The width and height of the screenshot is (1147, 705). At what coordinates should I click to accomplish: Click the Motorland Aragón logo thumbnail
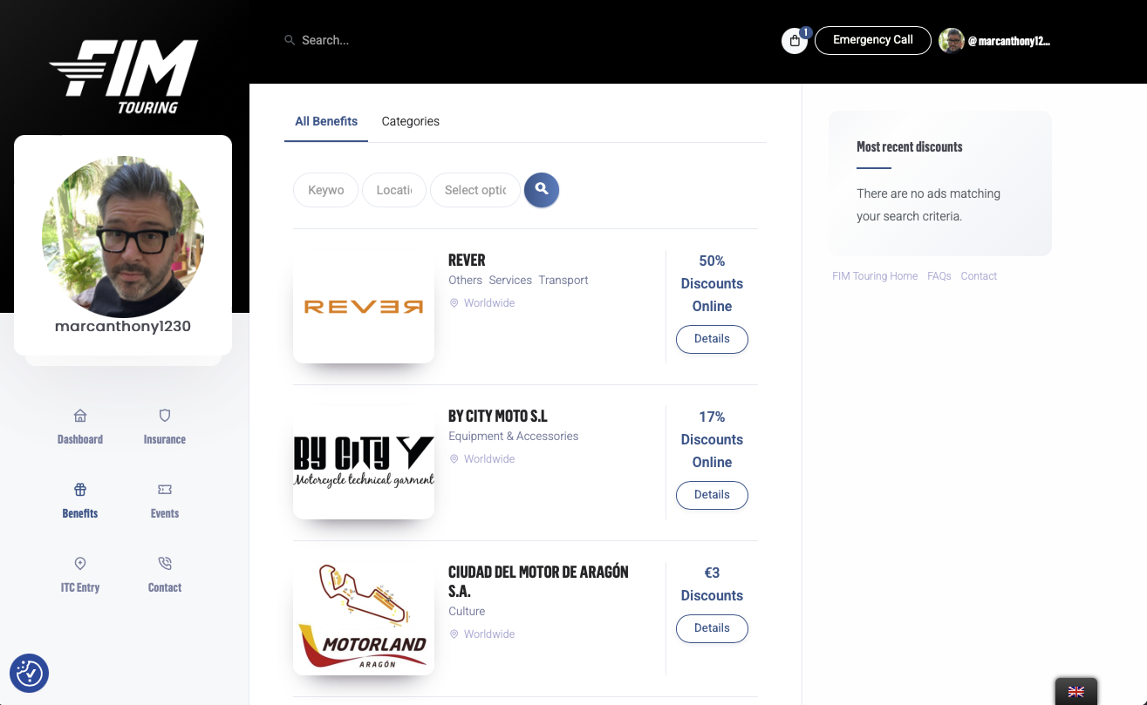tap(364, 619)
